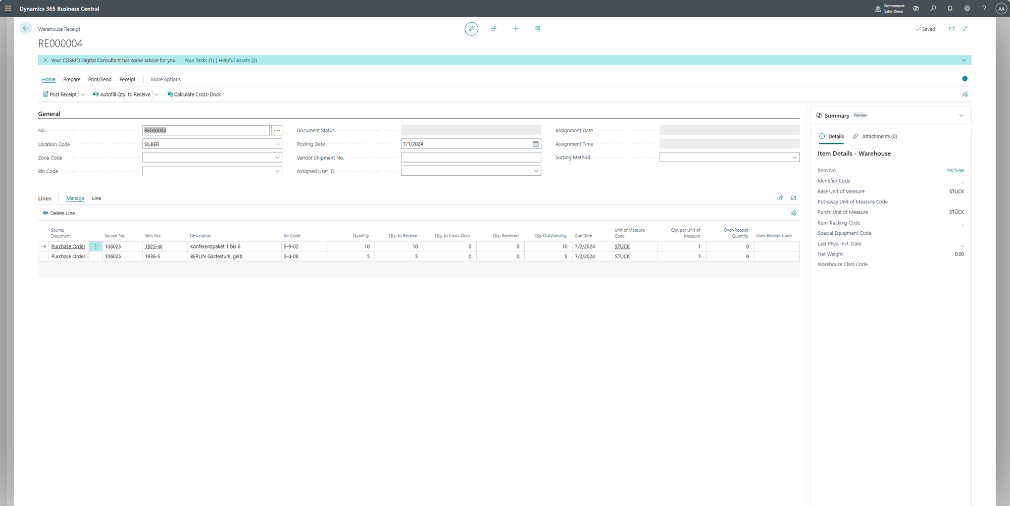The height and width of the screenshot is (506, 1010).
Task: Click the edit pencil icon
Action: point(471,29)
